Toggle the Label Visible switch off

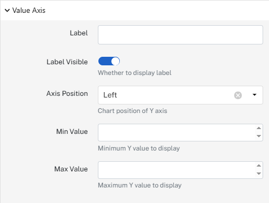click(109, 61)
